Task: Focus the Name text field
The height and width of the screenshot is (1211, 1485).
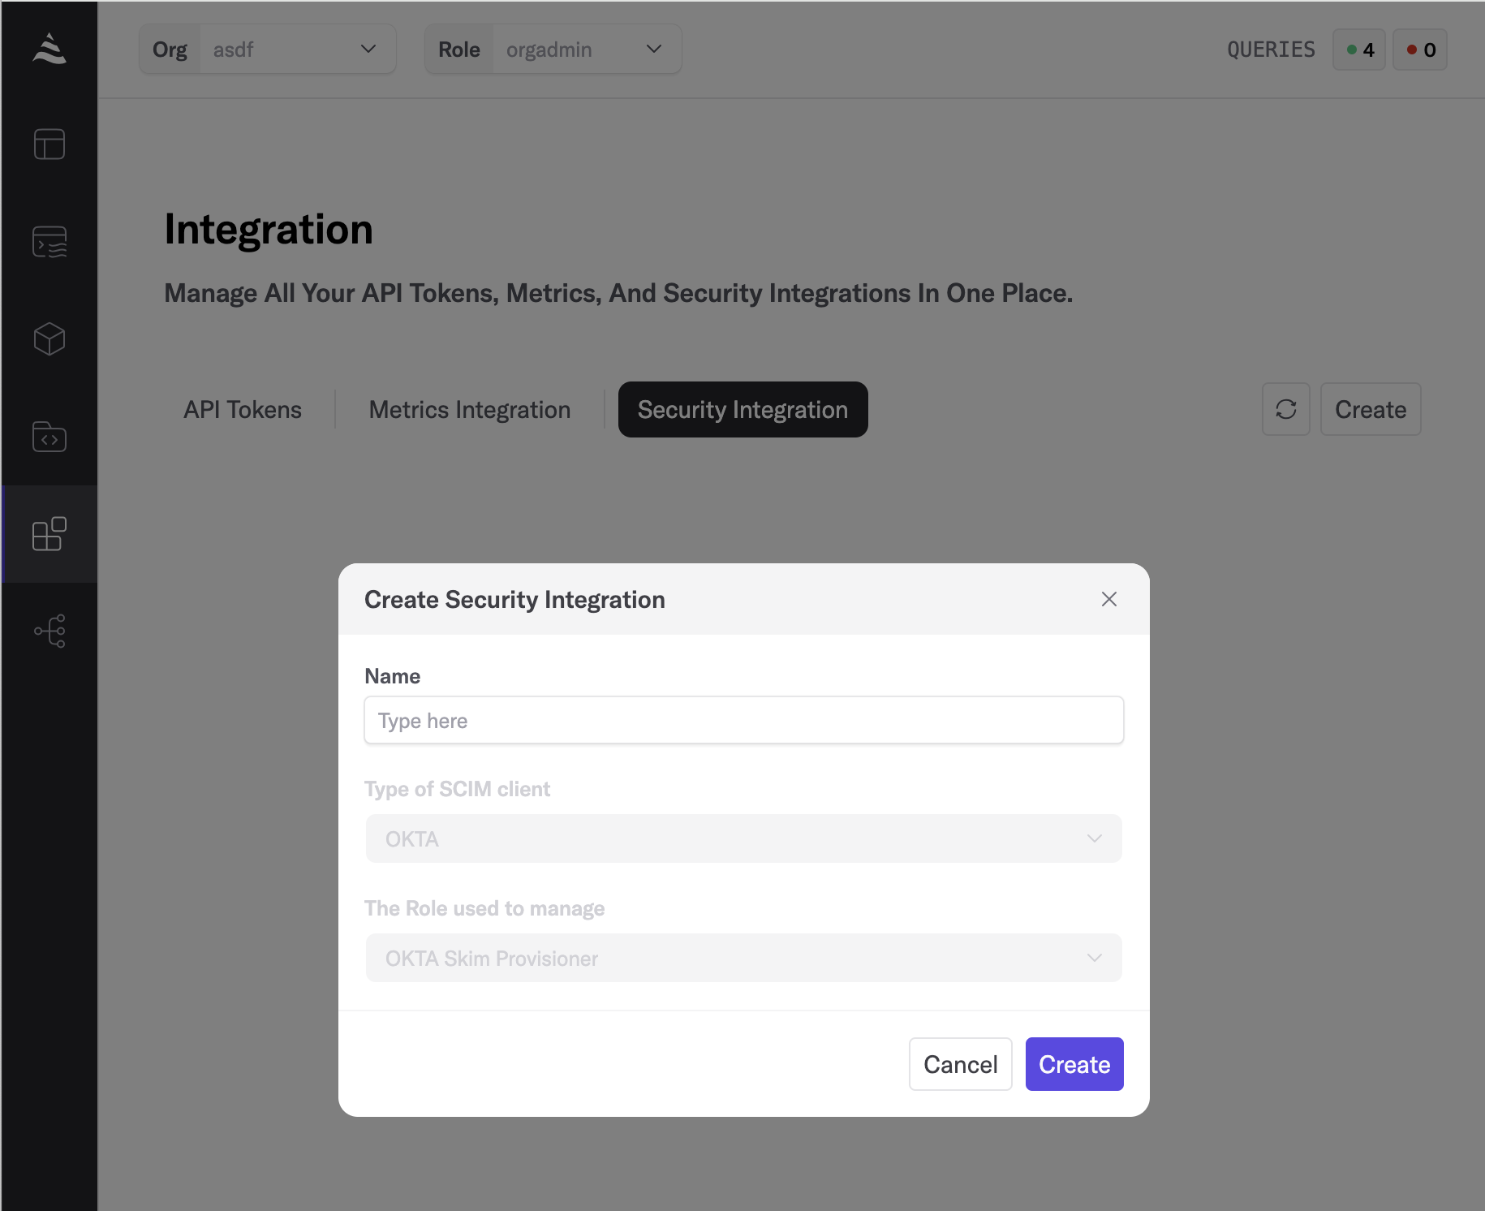Action: (x=743, y=720)
